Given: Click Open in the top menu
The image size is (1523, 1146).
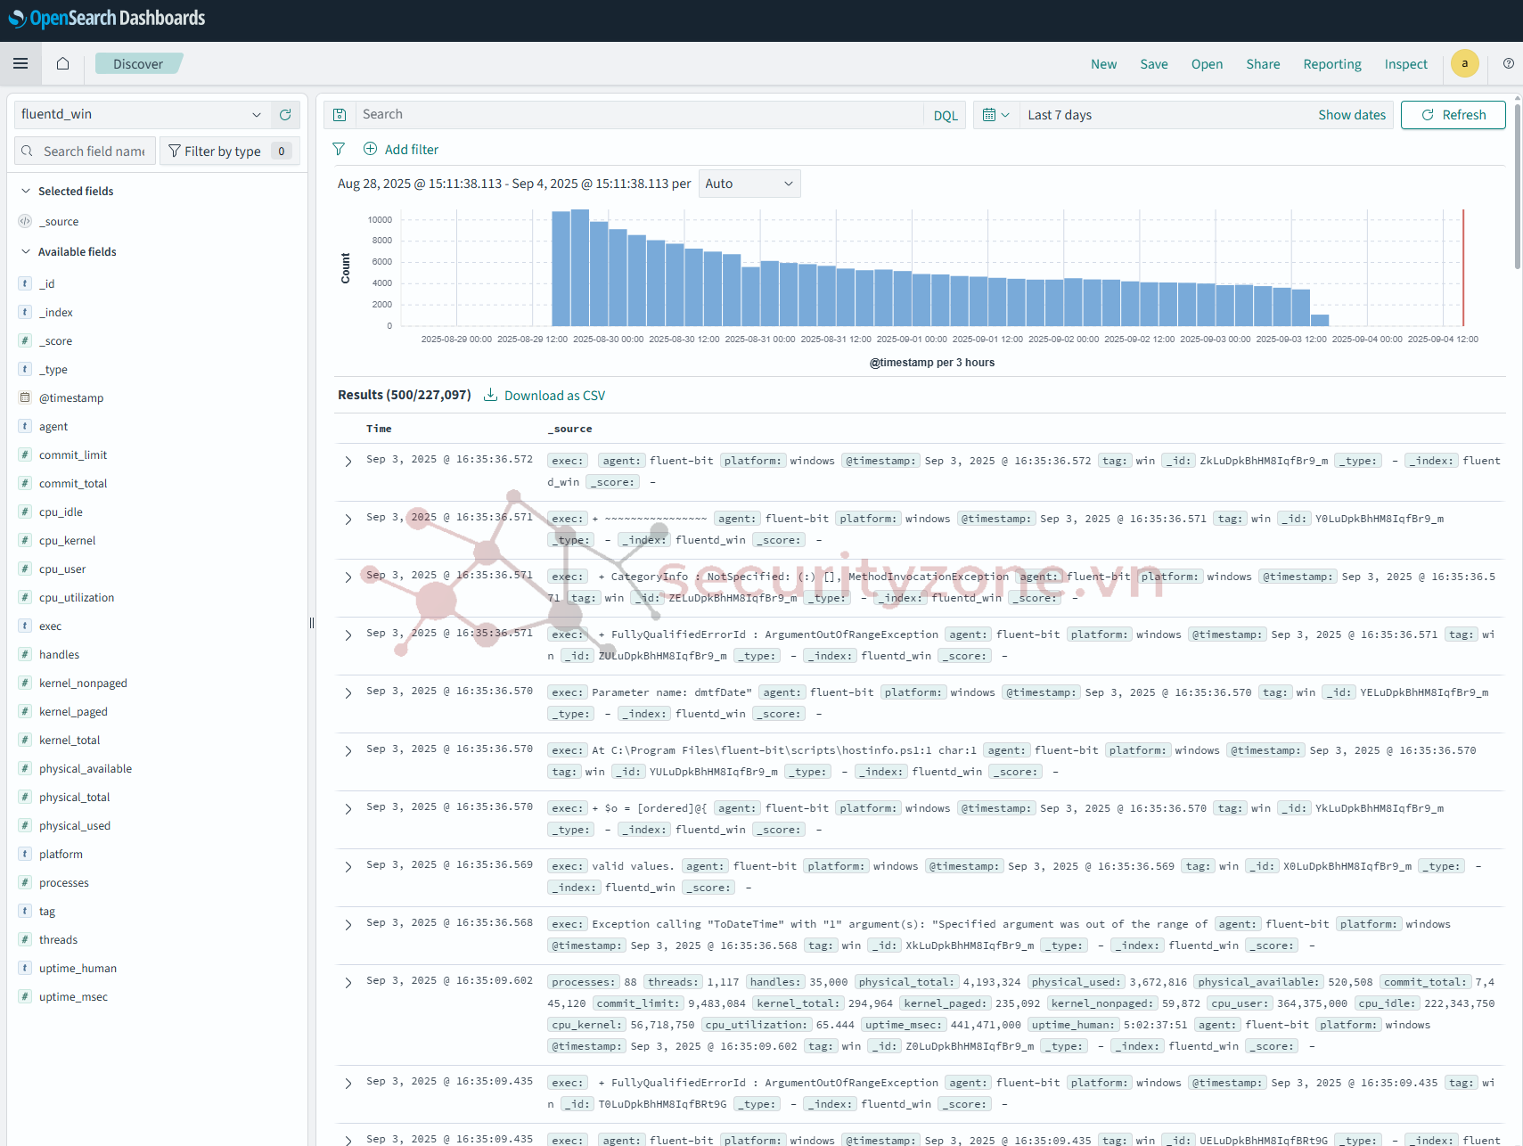Looking at the screenshot, I should click(1207, 64).
